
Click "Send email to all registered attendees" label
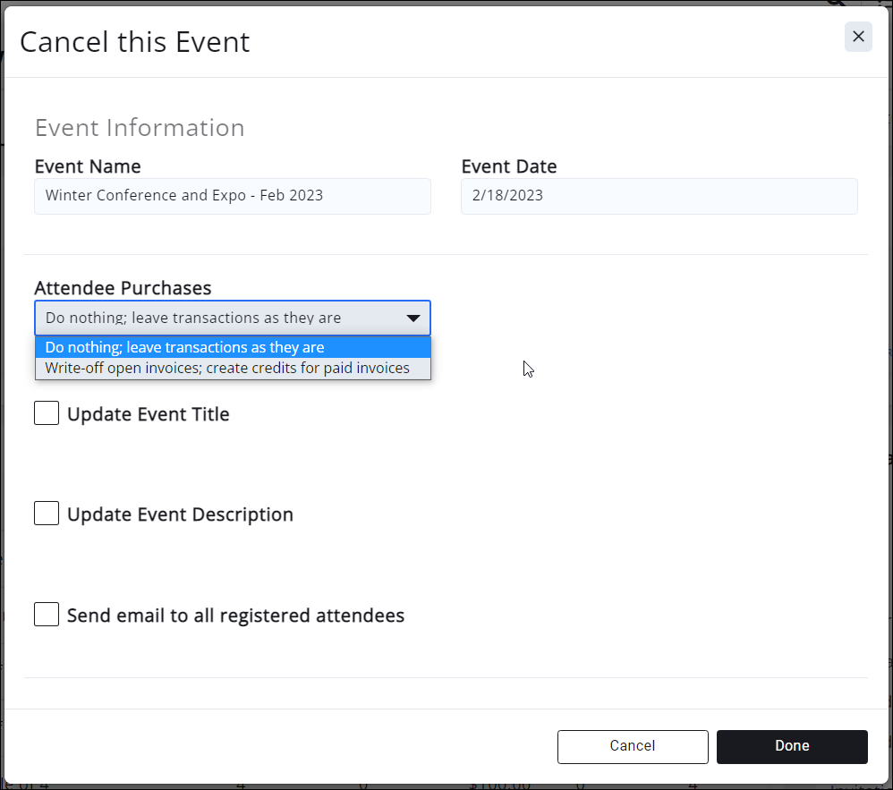tap(235, 616)
